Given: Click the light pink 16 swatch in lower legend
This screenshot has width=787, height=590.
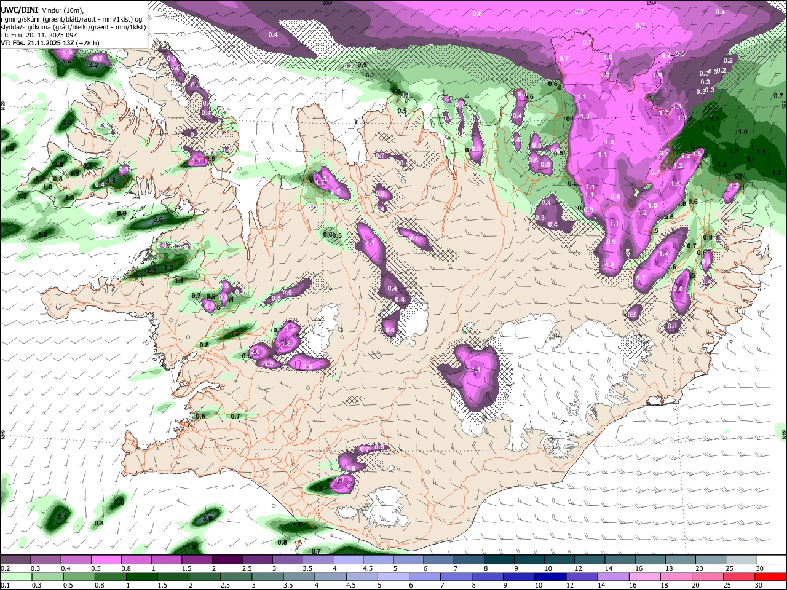Looking at the screenshot, I should (x=645, y=576).
